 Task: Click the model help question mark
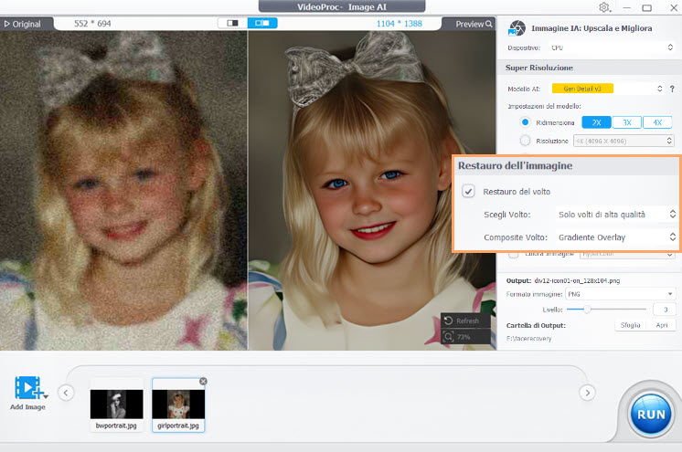pos(672,89)
